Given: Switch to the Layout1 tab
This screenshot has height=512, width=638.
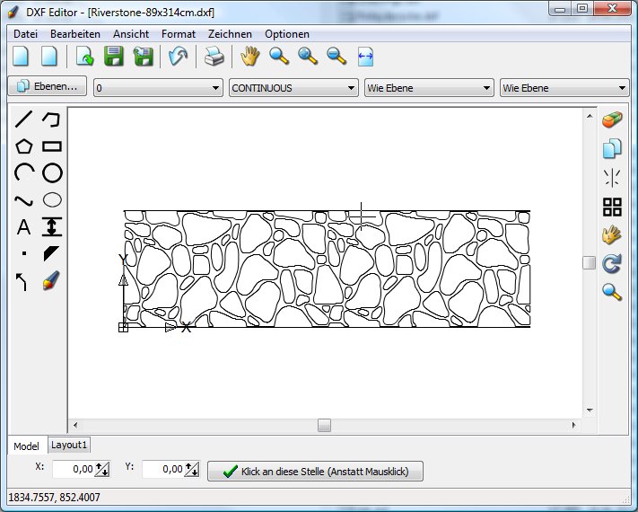Looking at the screenshot, I should [69, 445].
